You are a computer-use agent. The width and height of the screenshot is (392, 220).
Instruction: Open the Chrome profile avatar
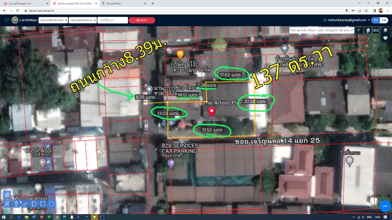(381, 11)
